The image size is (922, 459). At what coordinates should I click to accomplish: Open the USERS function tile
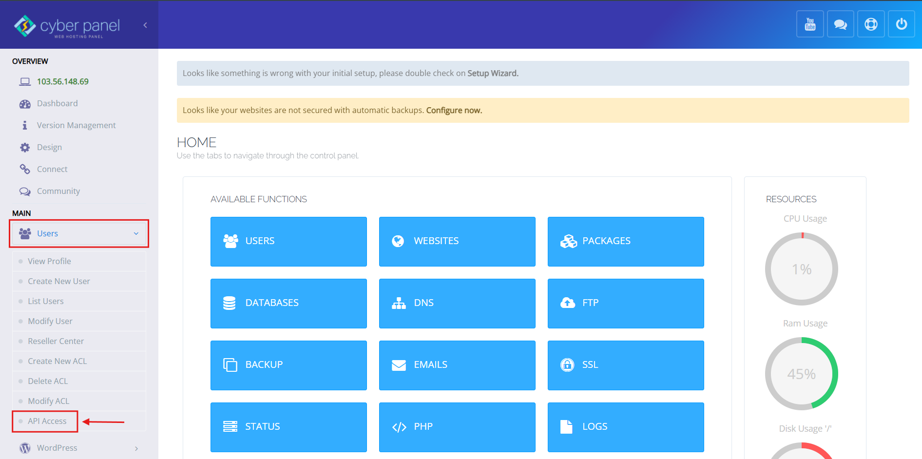click(x=288, y=241)
